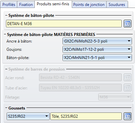135x123 pixels.
Task: Switch to the Fixation tab
Action: 26,5
